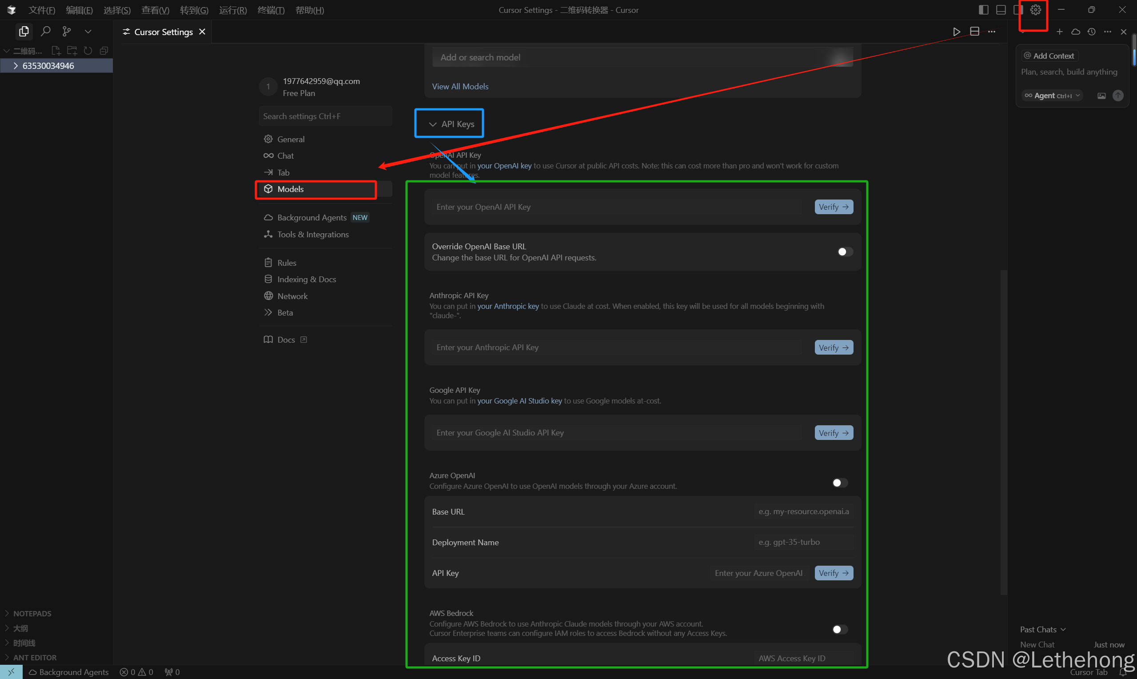Open the Docs external link

click(285, 339)
